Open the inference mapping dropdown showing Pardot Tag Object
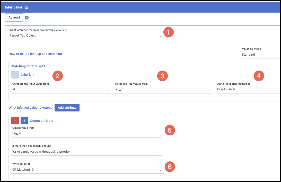This screenshot has width=281, height=182. tap(86, 36)
